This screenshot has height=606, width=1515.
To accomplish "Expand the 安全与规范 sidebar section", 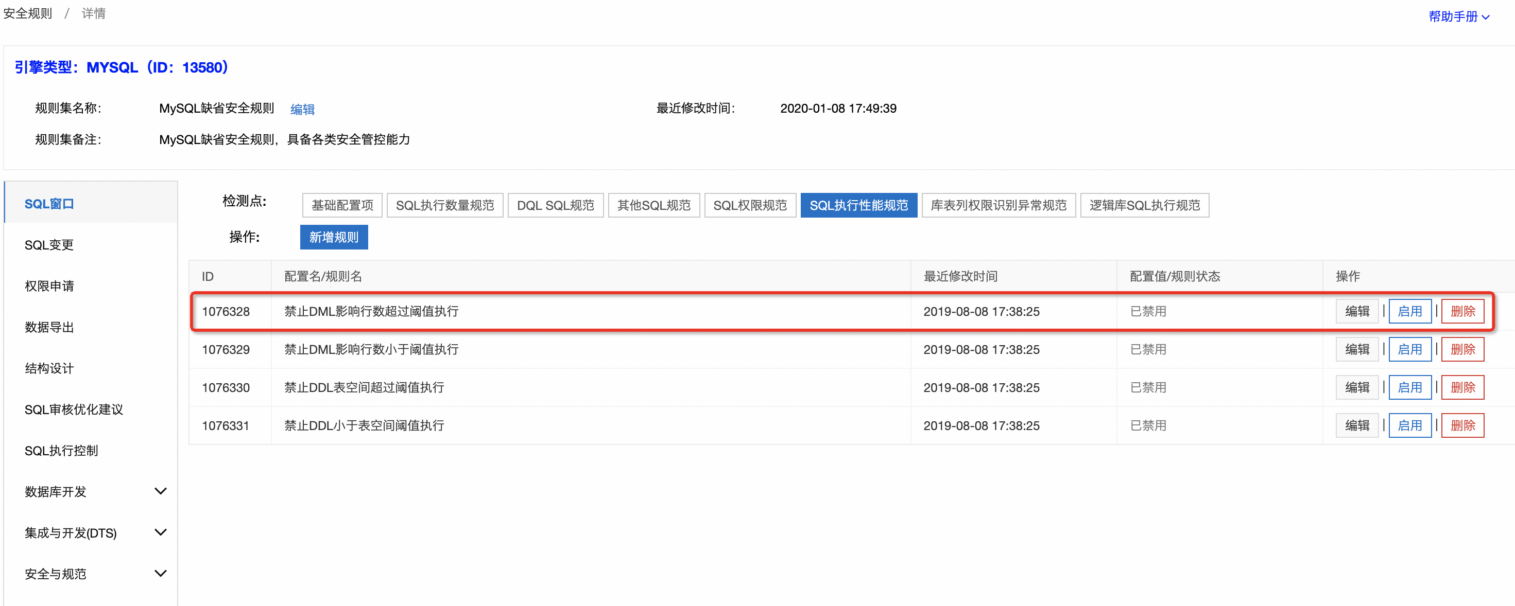I will tap(160, 574).
